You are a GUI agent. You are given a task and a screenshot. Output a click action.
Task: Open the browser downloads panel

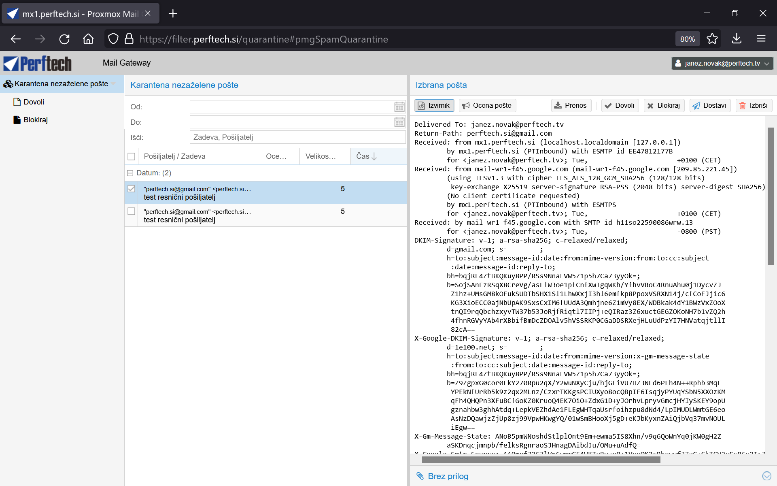[x=737, y=39]
